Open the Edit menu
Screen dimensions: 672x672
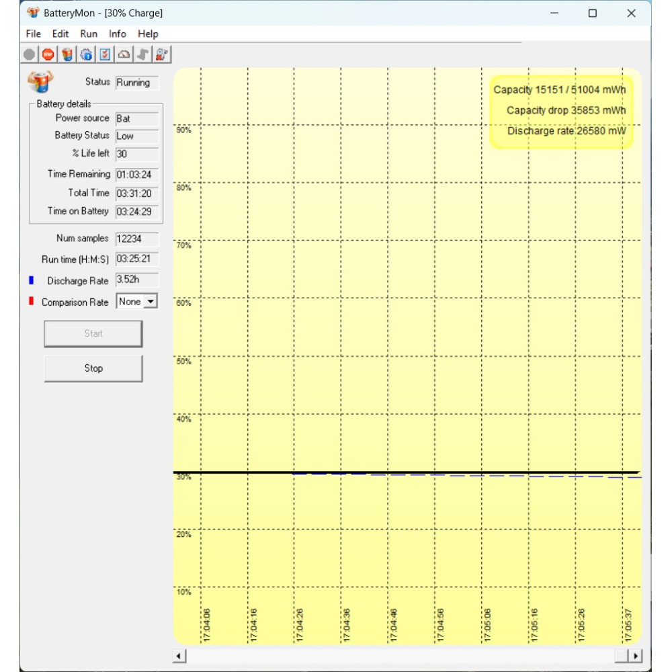(60, 34)
